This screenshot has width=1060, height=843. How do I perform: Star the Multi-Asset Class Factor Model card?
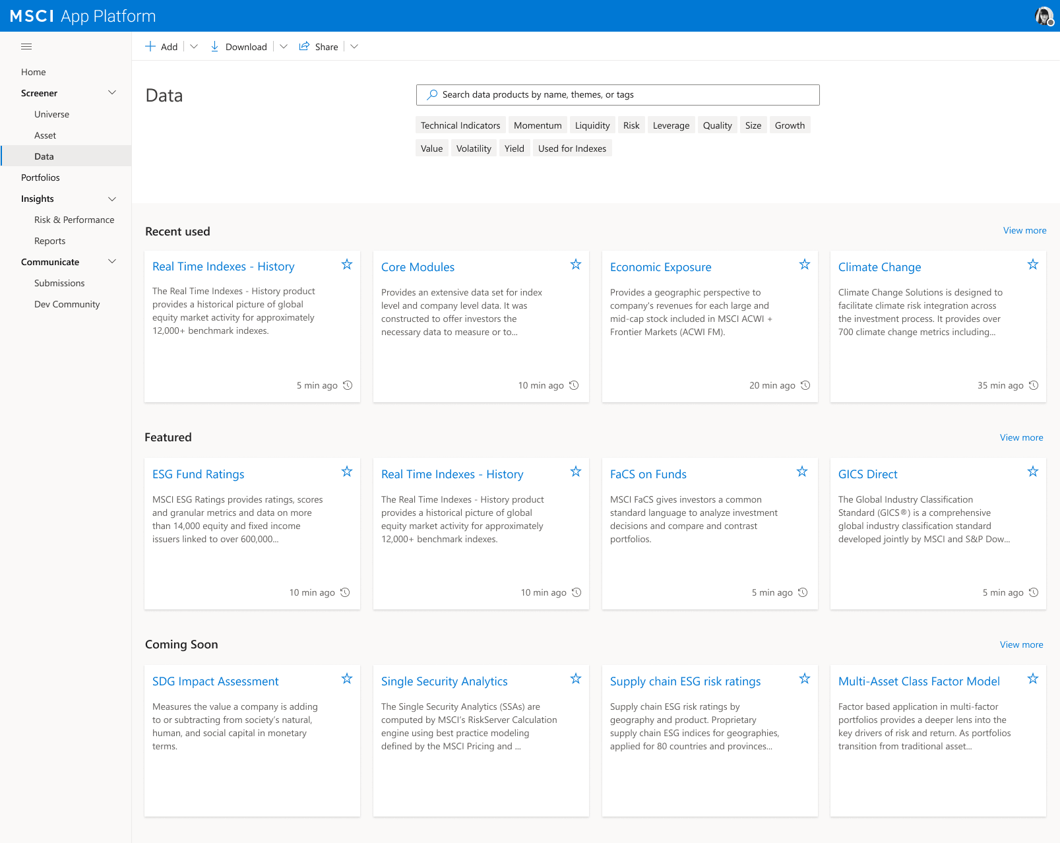[1033, 679]
